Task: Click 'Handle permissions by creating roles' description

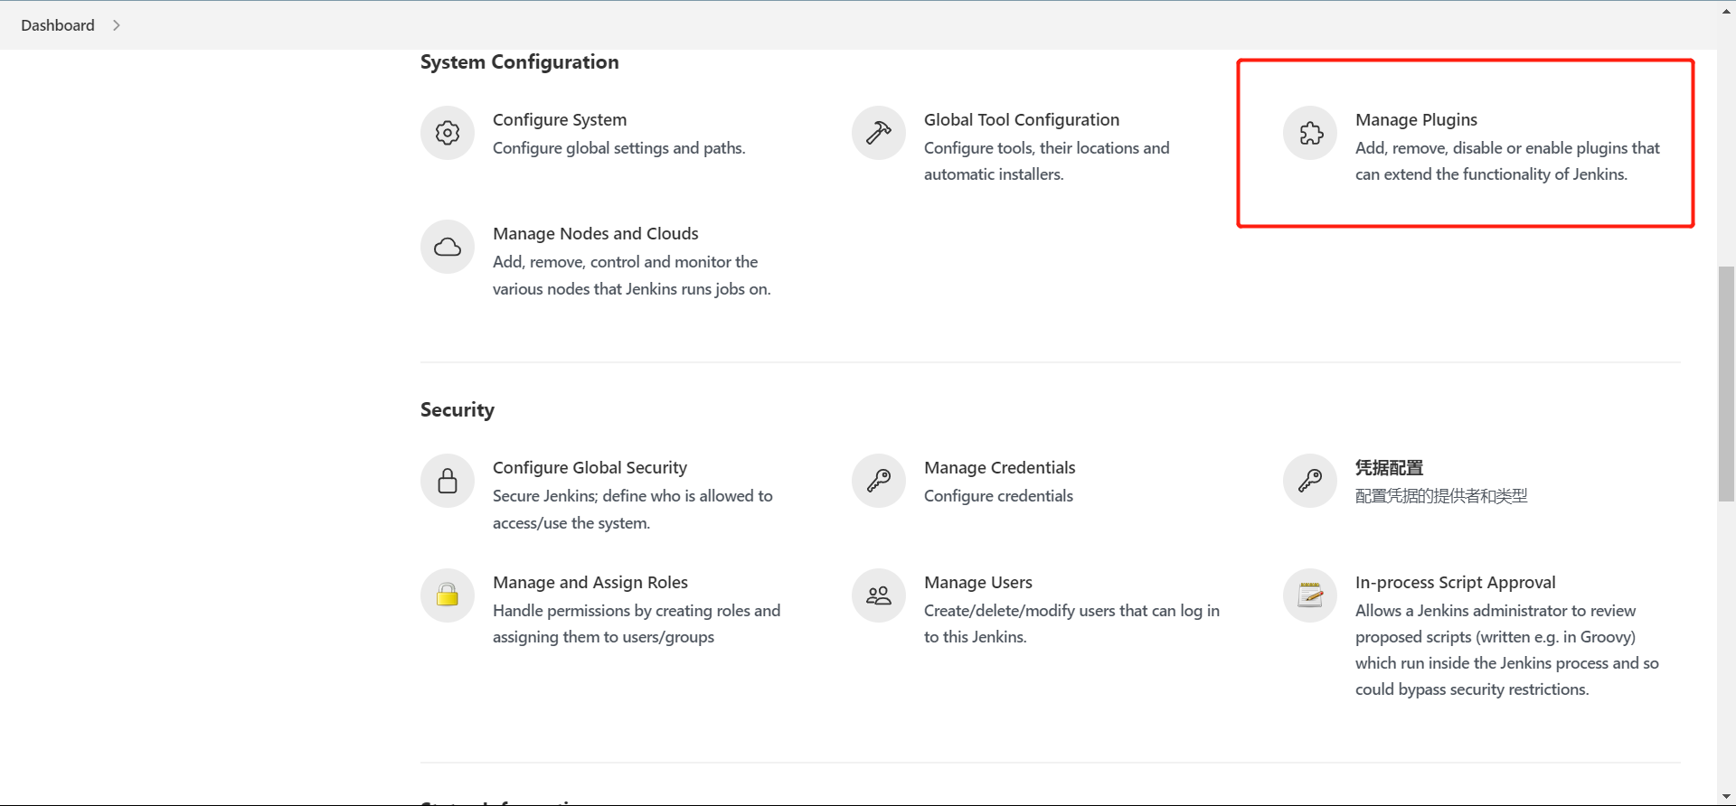Action: [x=637, y=623]
